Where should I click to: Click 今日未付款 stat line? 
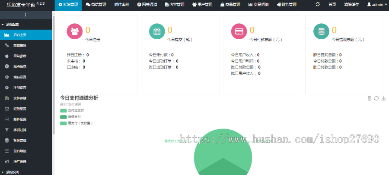161,55
